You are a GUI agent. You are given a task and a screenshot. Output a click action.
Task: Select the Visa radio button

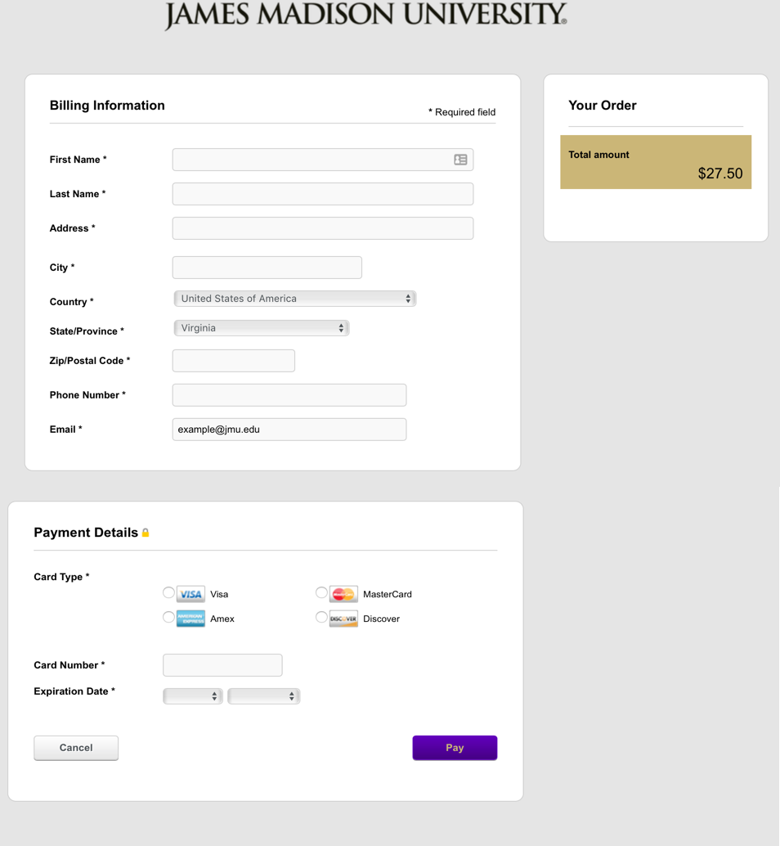point(168,593)
